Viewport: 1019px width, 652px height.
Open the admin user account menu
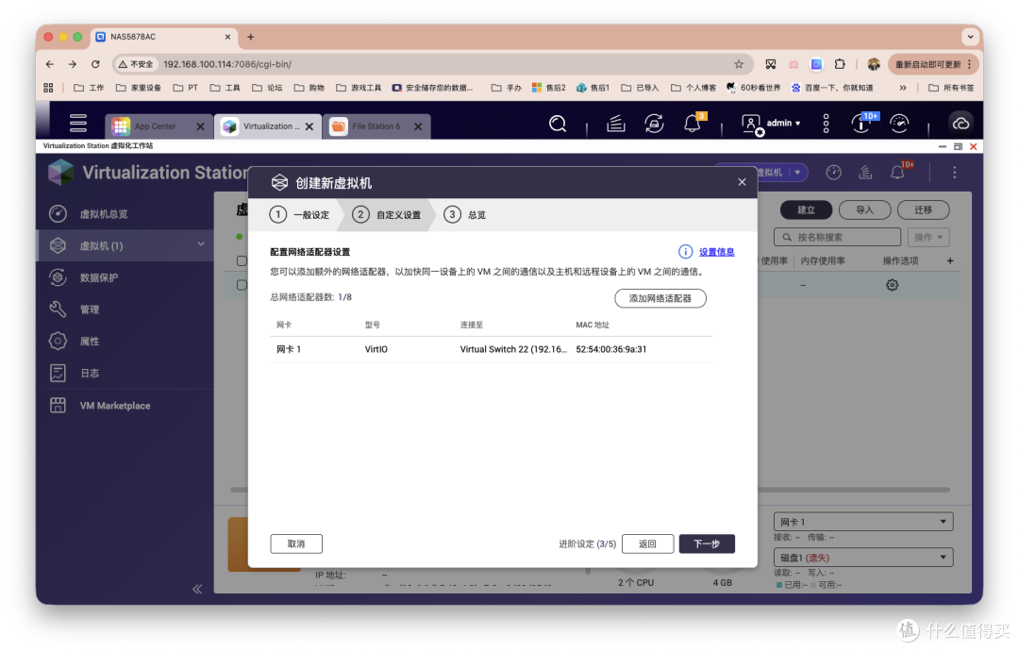point(772,124)
